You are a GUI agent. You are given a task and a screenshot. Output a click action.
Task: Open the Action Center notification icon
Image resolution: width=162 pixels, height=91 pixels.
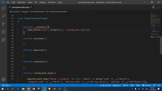pos(159,89)
